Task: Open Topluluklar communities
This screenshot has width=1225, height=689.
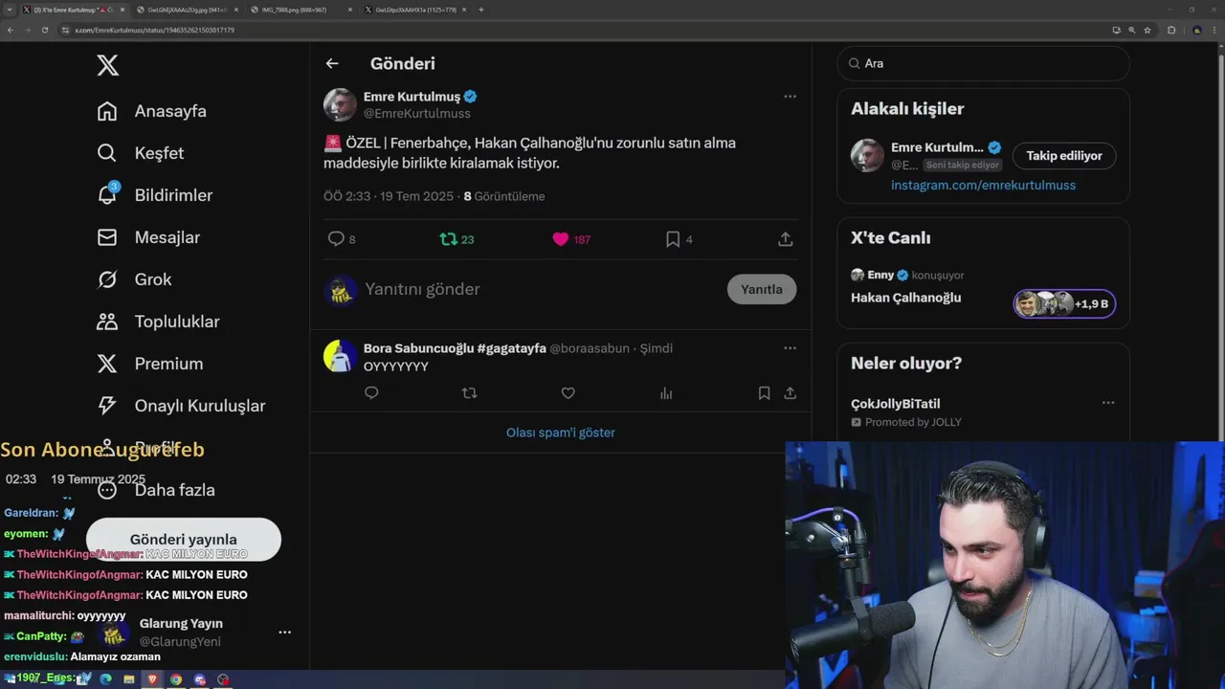Action: (x=158, y=322)
